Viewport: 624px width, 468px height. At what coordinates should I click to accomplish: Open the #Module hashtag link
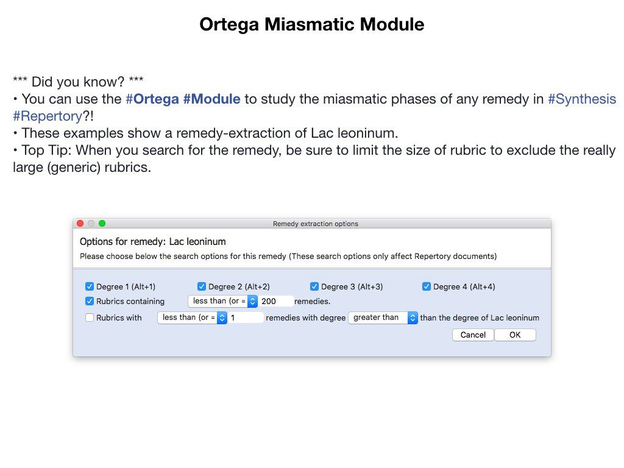[211, 99]
